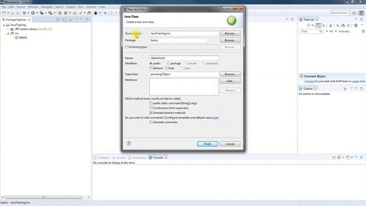Click the Open Type toolbar icon
The image size is (366, 206).
(x=75, y=13)
